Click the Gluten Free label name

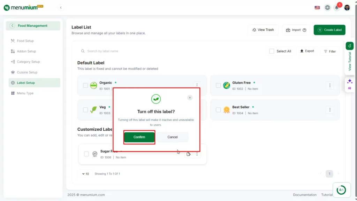click(x=241, y=83)
